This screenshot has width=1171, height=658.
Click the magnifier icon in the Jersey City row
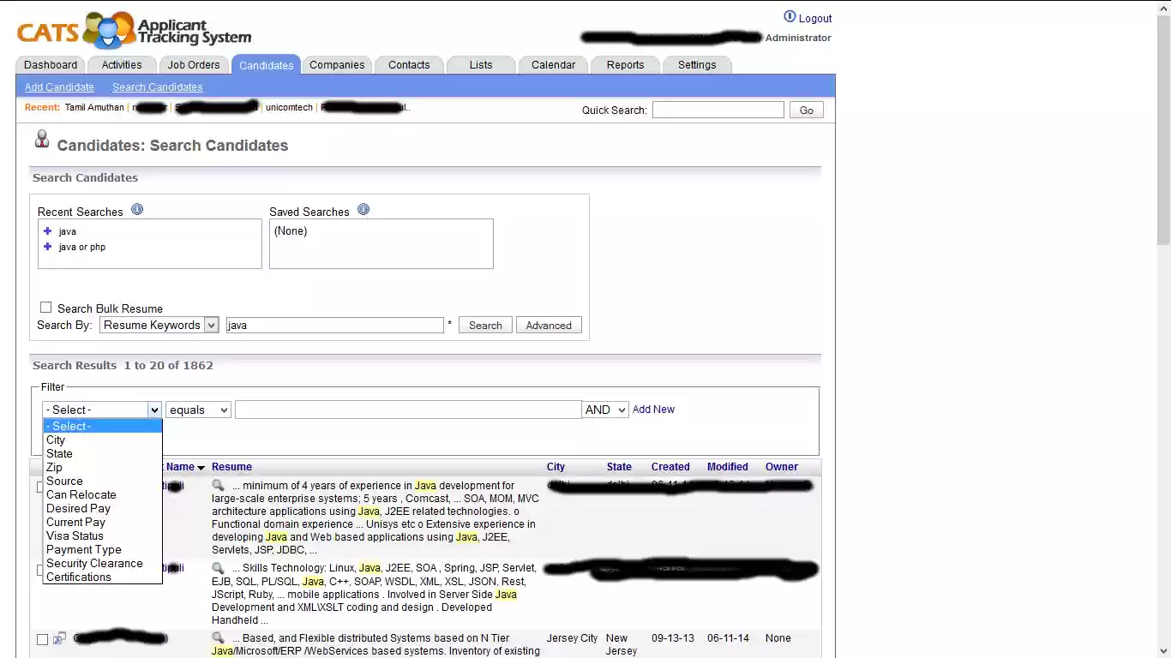(x=219, y=638)
